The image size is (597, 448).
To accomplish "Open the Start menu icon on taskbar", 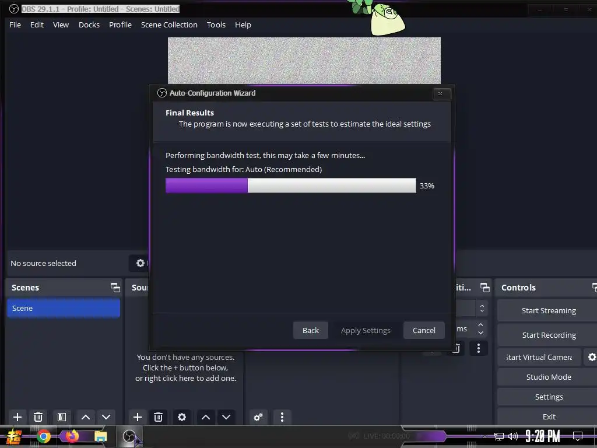I will click(x=14, y=436).
